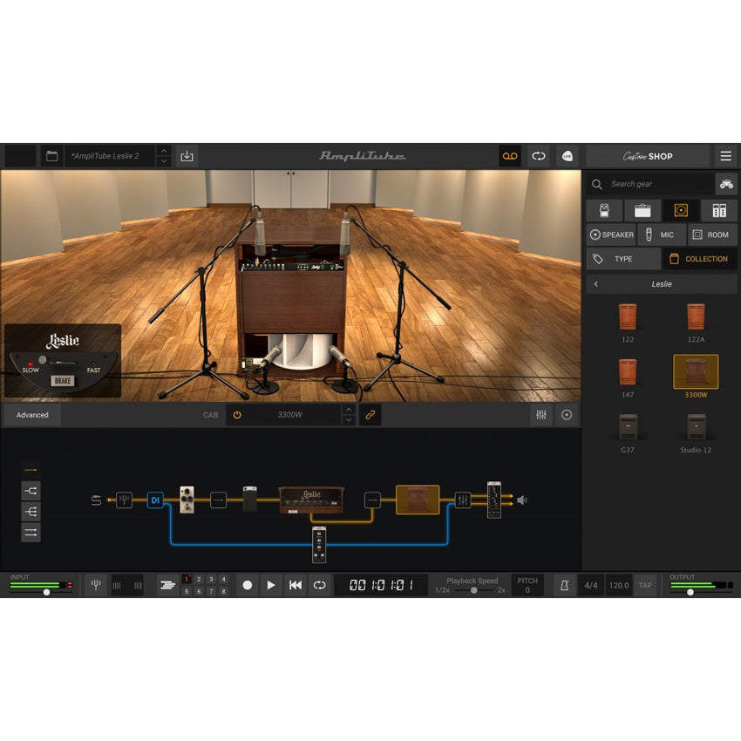Viewport: 741px width, 741px height.
Task: Click the hamburger main menu icon
Action: (x=725, y=156)
